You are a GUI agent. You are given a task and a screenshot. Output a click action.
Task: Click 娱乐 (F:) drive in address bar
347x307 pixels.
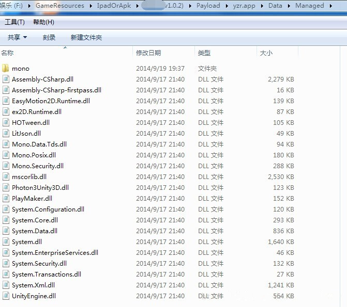click(x=11, y=6)
